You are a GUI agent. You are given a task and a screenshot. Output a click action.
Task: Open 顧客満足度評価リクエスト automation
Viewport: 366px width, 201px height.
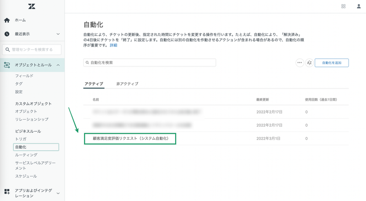[130, 138]
